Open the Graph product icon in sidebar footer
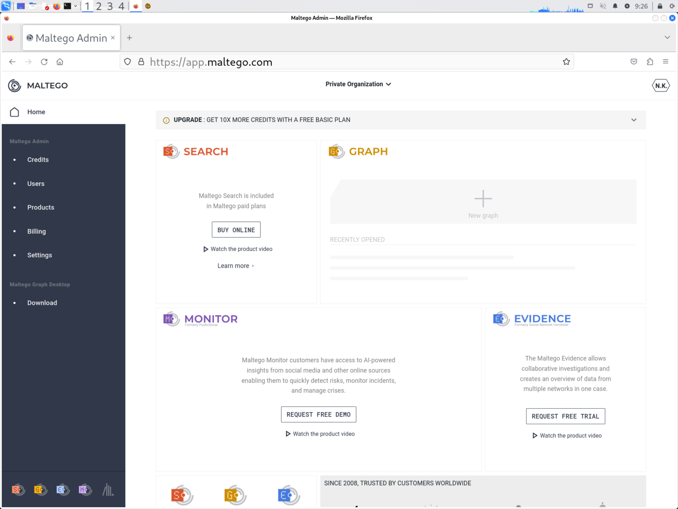 [40, 490]
